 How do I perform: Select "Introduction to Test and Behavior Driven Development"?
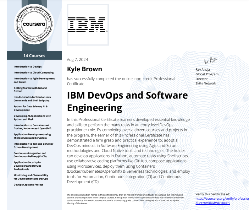point(33,145)
